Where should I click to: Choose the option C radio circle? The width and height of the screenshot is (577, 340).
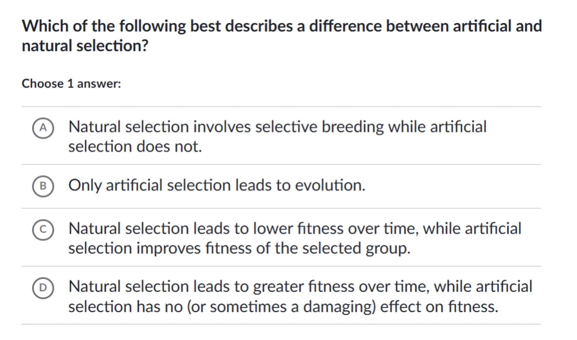click(43, 229)
